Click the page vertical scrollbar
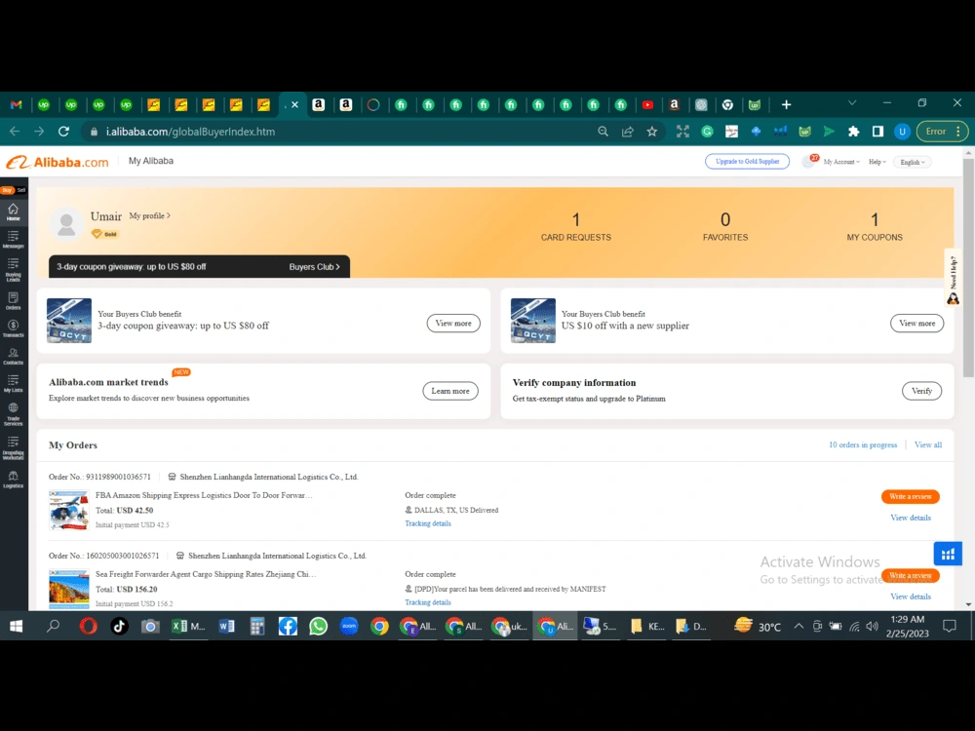 [x=968, y=267]
